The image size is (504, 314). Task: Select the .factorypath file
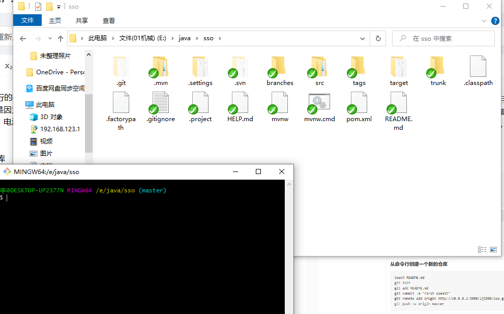121,111
